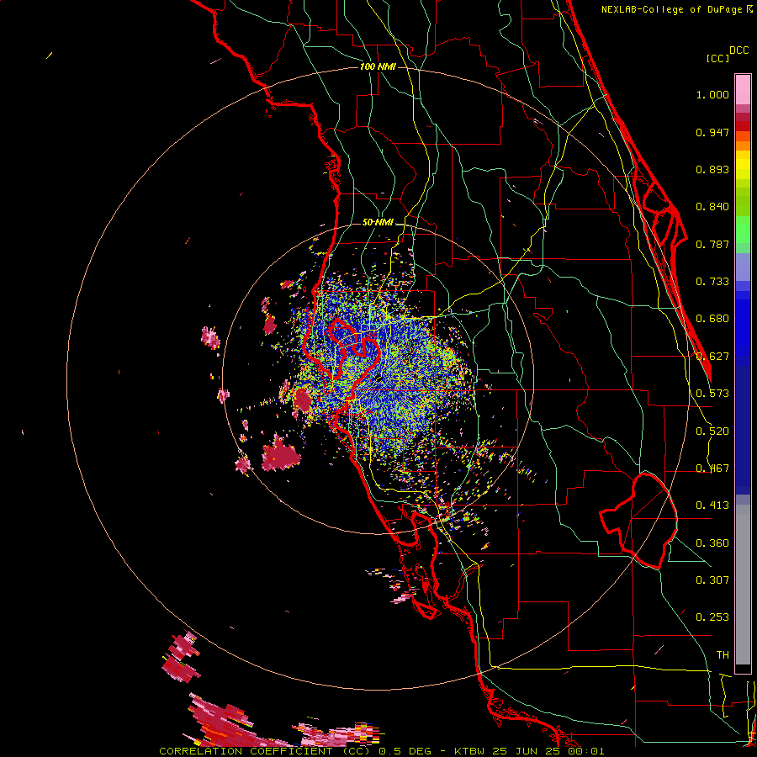Click the TH label at color bar bottom
The height and width of the screenshot is (757, 757).
[x=723, y=655]
